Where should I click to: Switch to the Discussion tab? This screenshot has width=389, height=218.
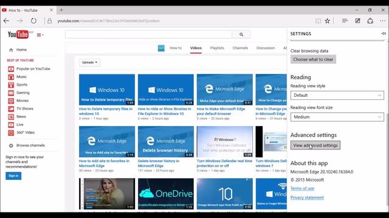[266, 48]
